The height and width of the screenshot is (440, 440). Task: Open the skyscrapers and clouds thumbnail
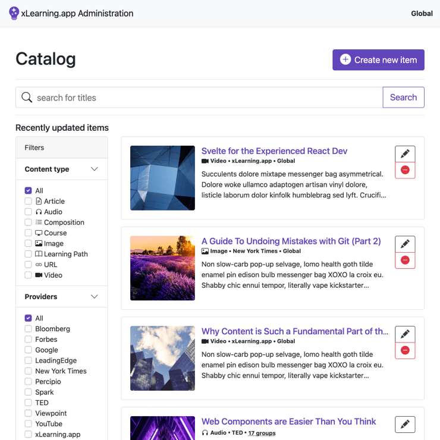162,358
